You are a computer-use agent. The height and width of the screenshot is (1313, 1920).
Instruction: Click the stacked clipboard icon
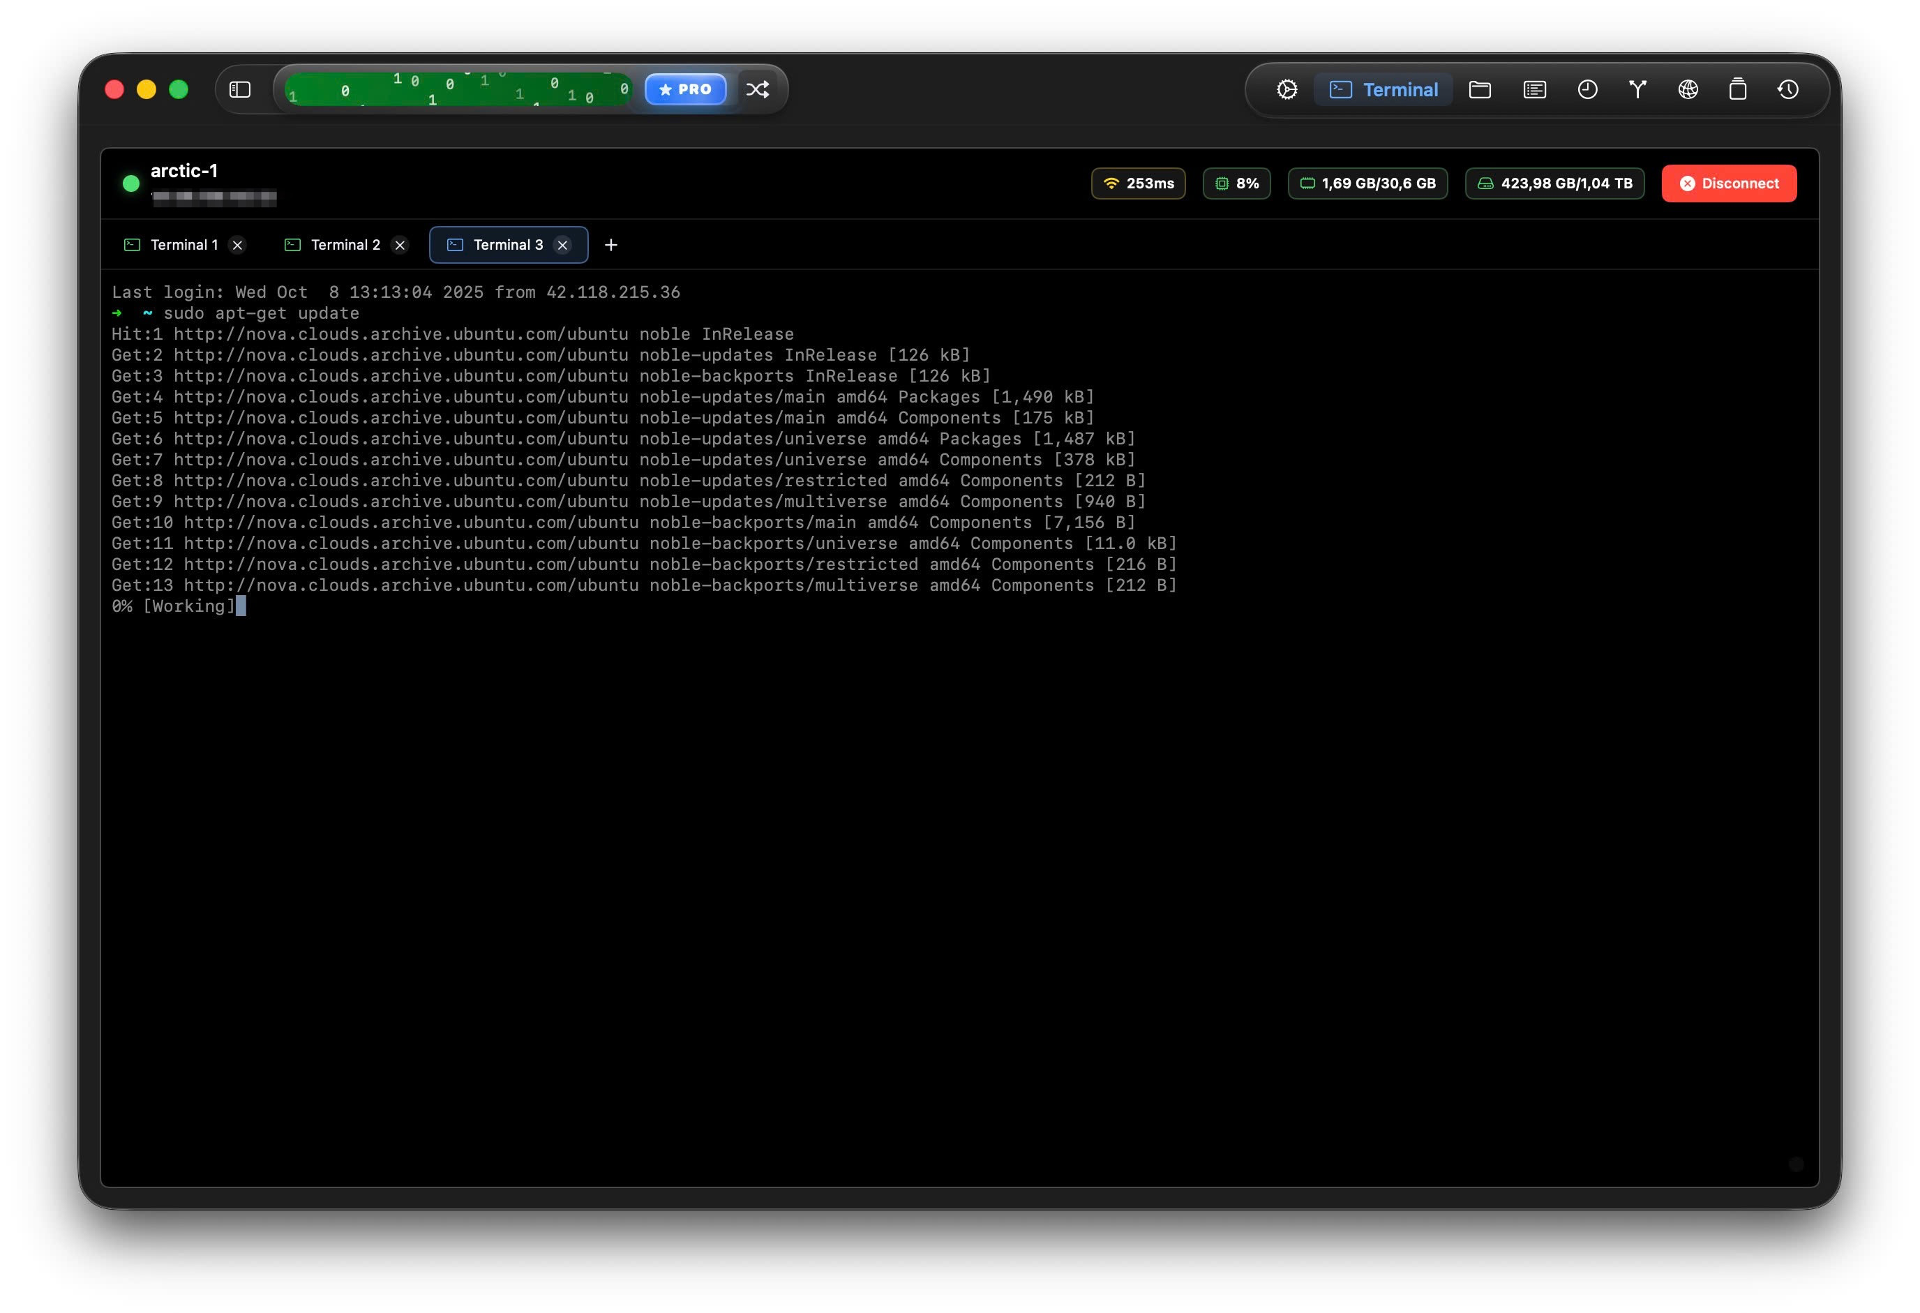tap(1737, 89)
